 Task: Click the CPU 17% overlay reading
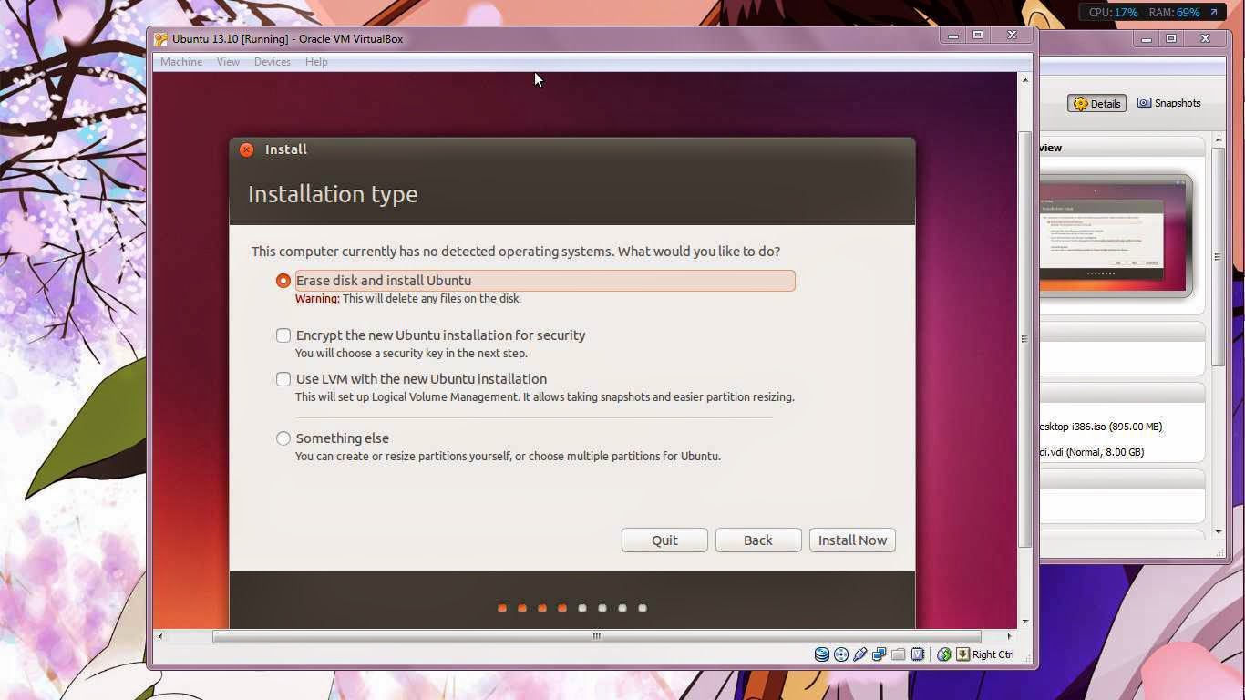pyautogui.click(x=1114, y=13)
